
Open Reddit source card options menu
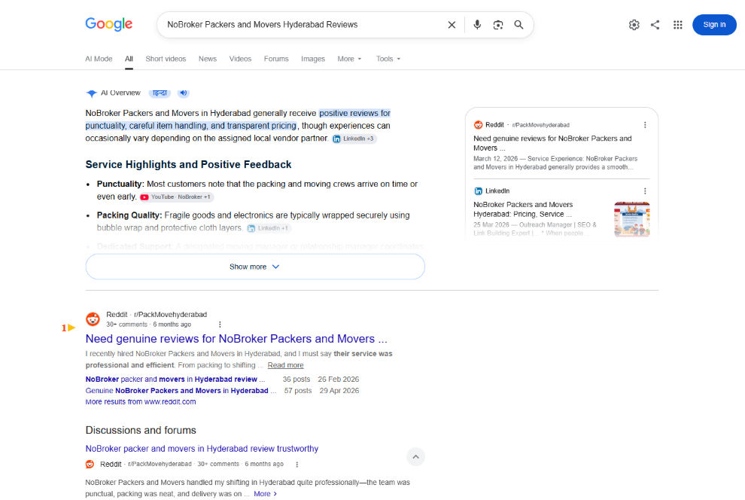point(645,125)
